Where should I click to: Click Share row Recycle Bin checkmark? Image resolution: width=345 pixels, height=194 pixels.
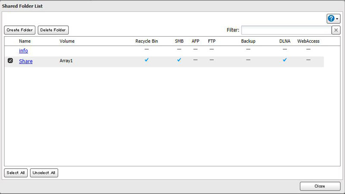pos(147,60)
